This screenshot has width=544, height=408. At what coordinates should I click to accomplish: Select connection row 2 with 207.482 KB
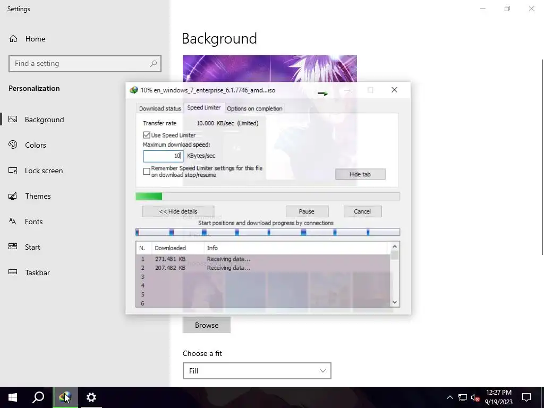pos(263,268)
